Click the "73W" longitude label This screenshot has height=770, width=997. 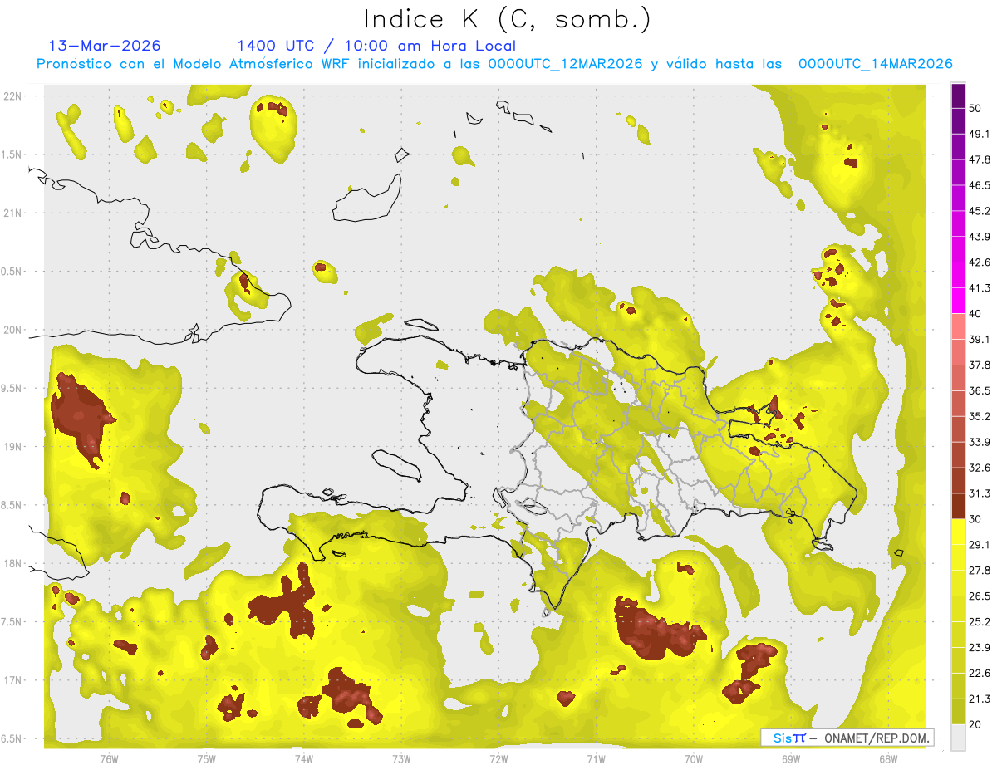(401, 758)
